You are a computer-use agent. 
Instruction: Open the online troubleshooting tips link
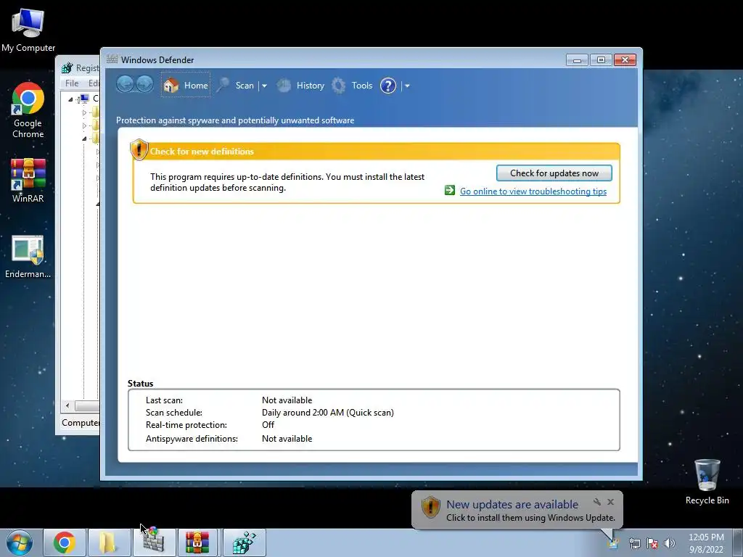(533, 191)
